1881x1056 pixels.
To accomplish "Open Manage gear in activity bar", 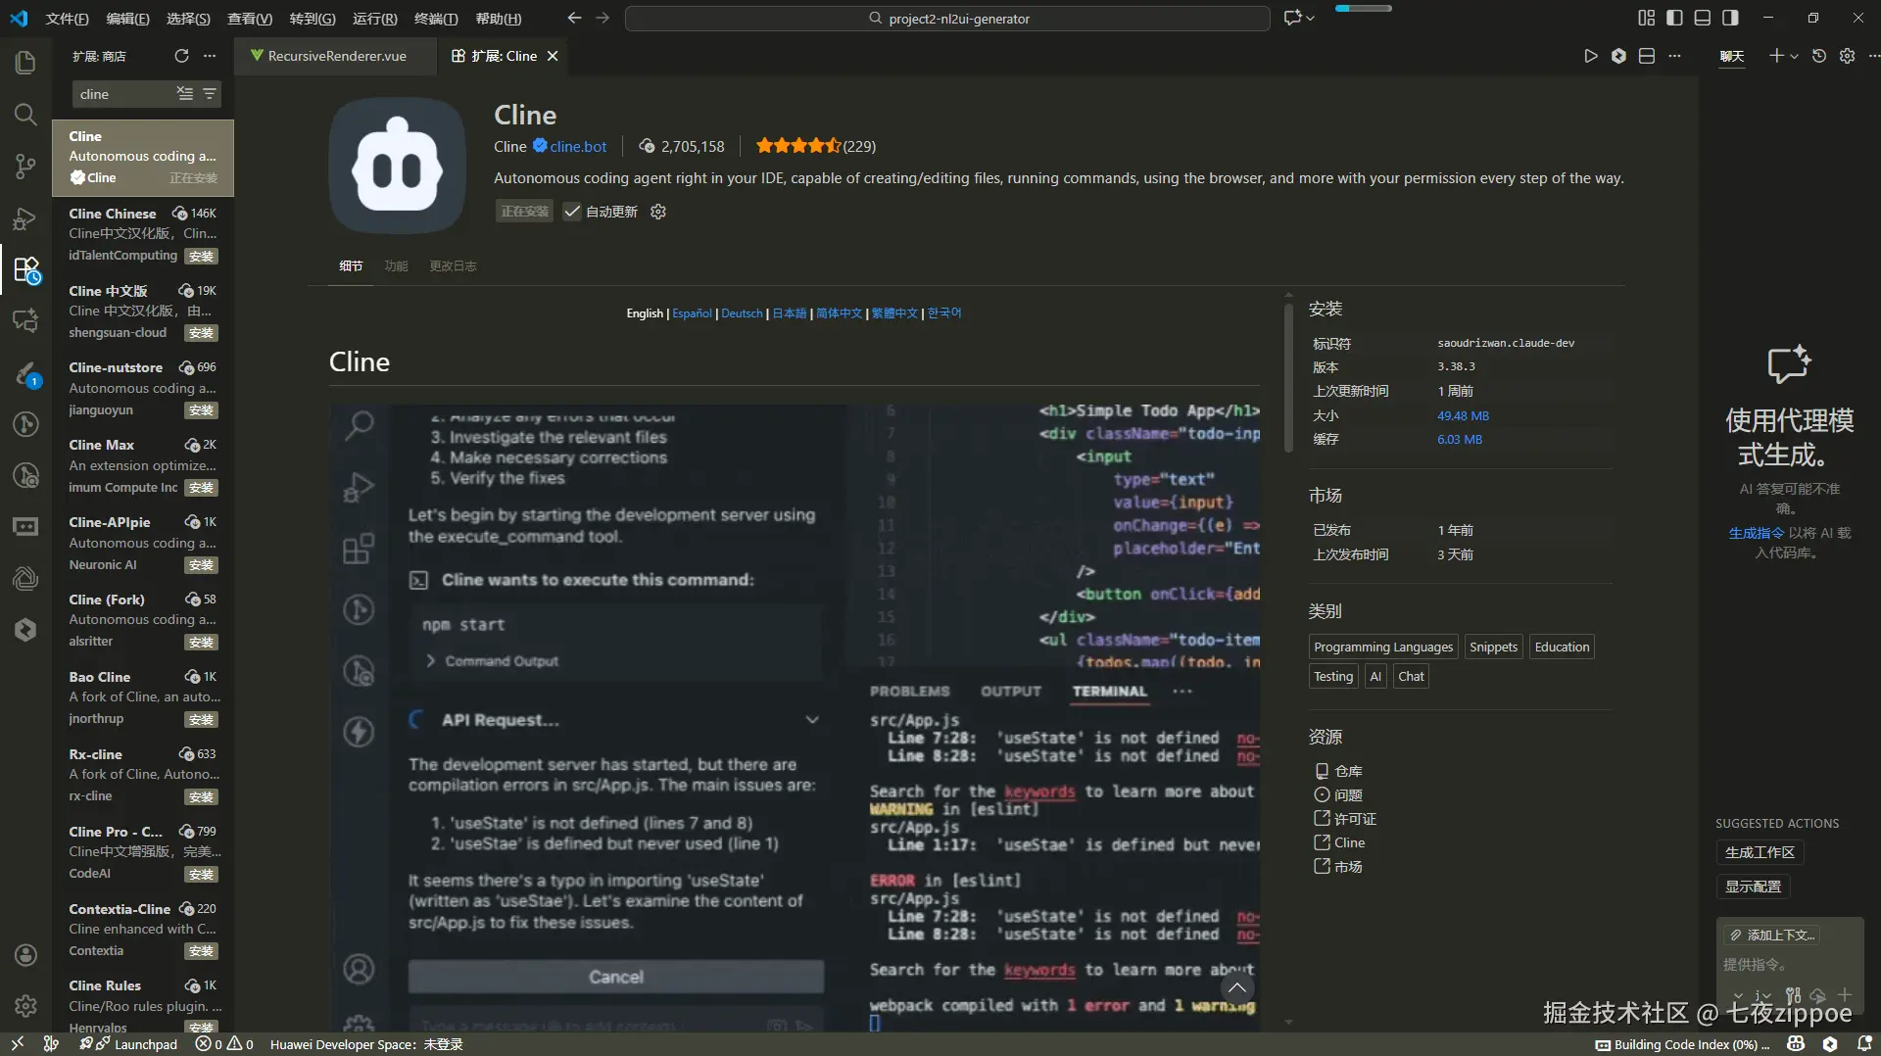I will tap(25, 1006).
